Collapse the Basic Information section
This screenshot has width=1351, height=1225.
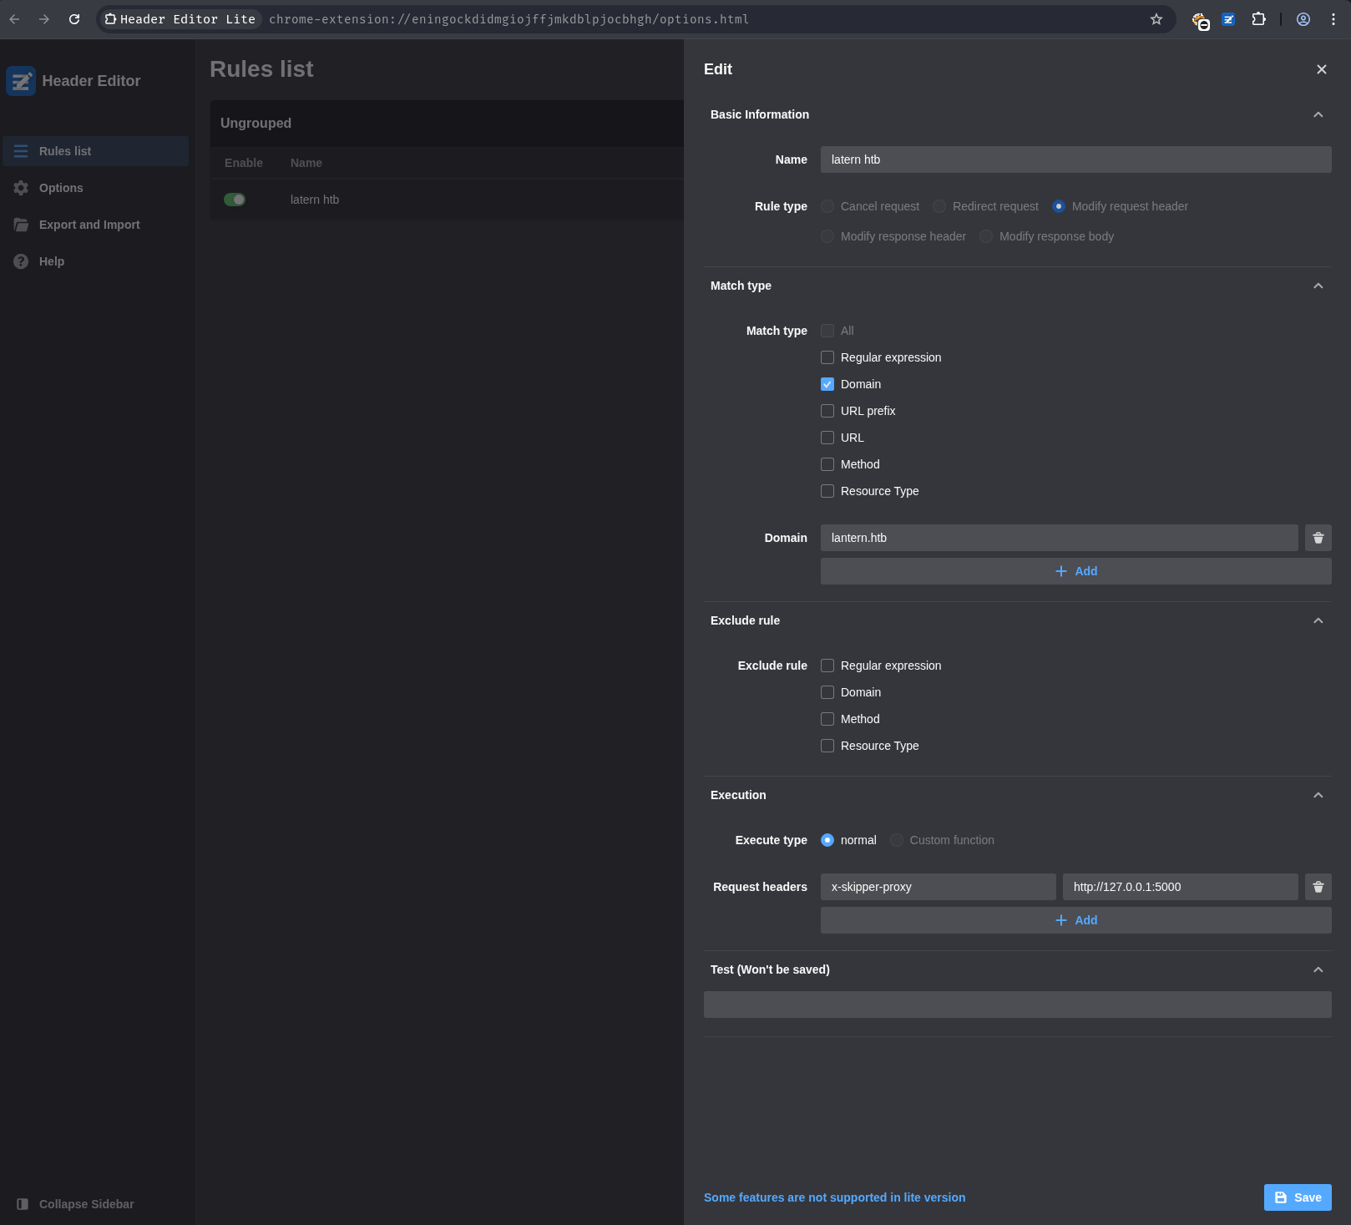(x=1318, y=114)
